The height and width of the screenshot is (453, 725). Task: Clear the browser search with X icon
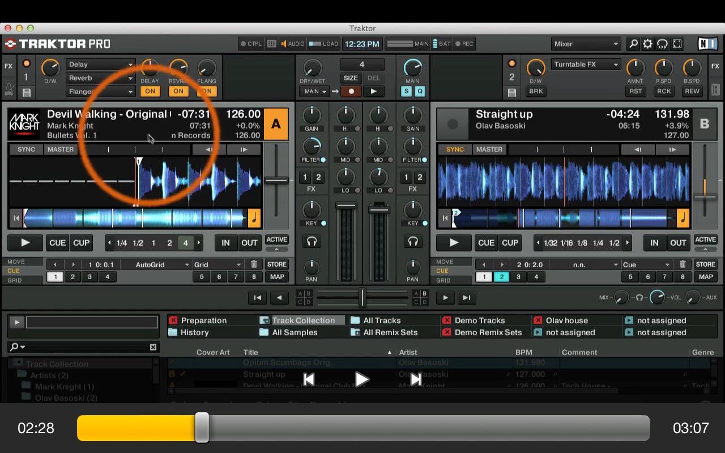pyautogui.click(x=153, y=347)
